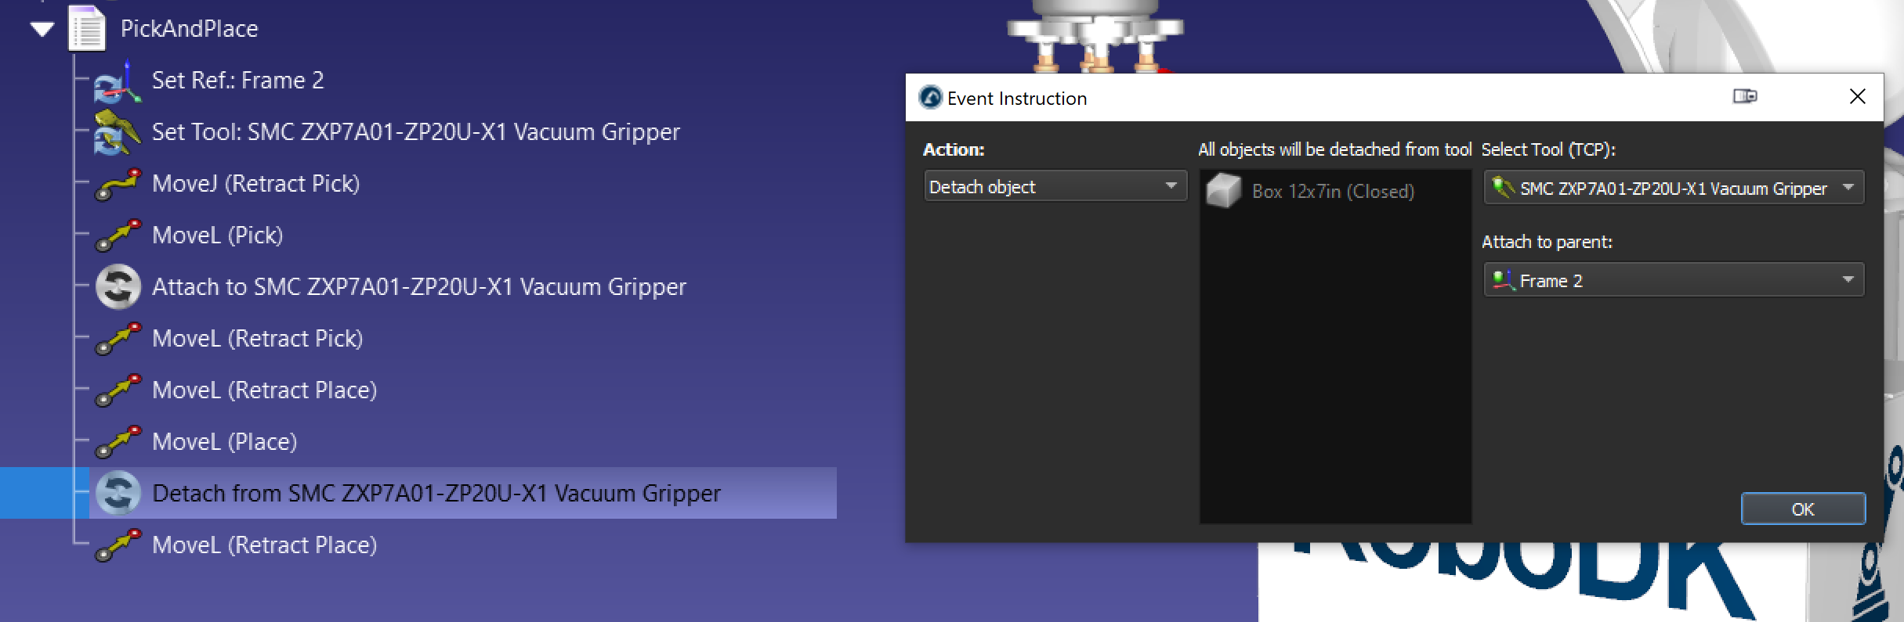Select the first MoveL (Retract Place) instruction
This screenshot has height=622, width=1904.
[x=264, y=390]
